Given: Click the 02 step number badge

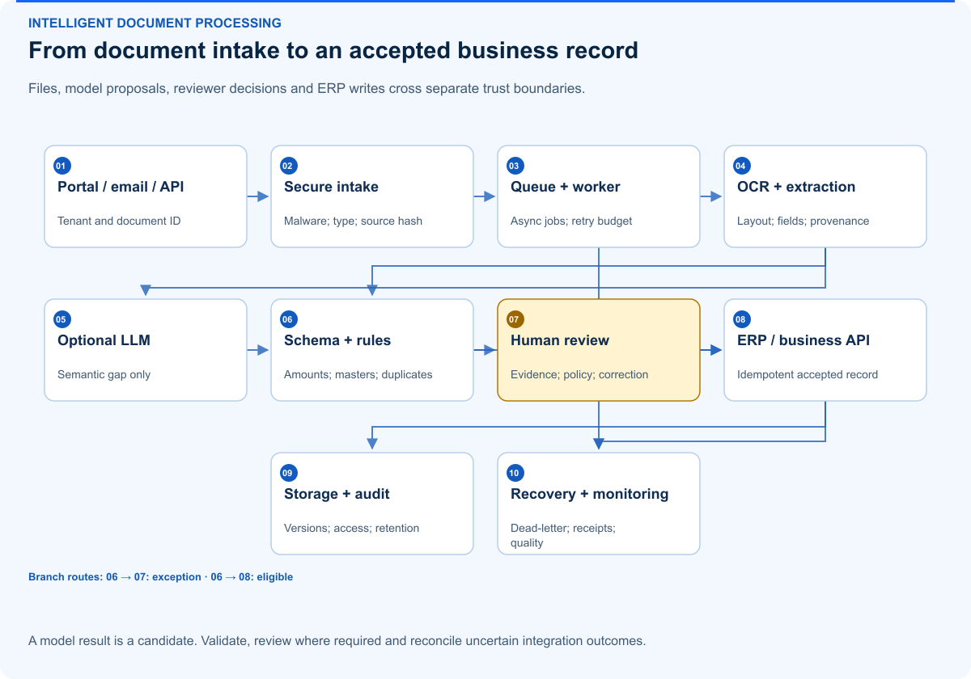Looking at the screenshot, I should point(288,166).
